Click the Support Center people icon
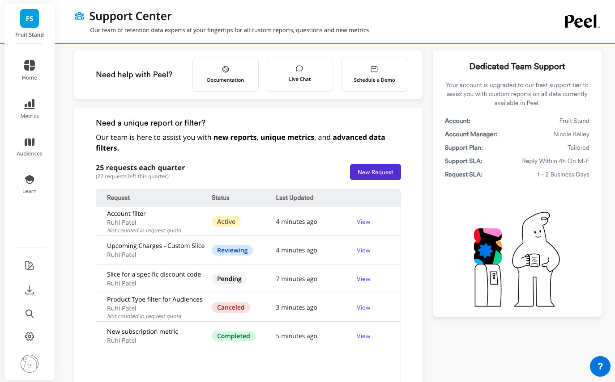Image resolution: width=615 pixels, height=382 pixels. pyautogui.click(x=80, y=16)
